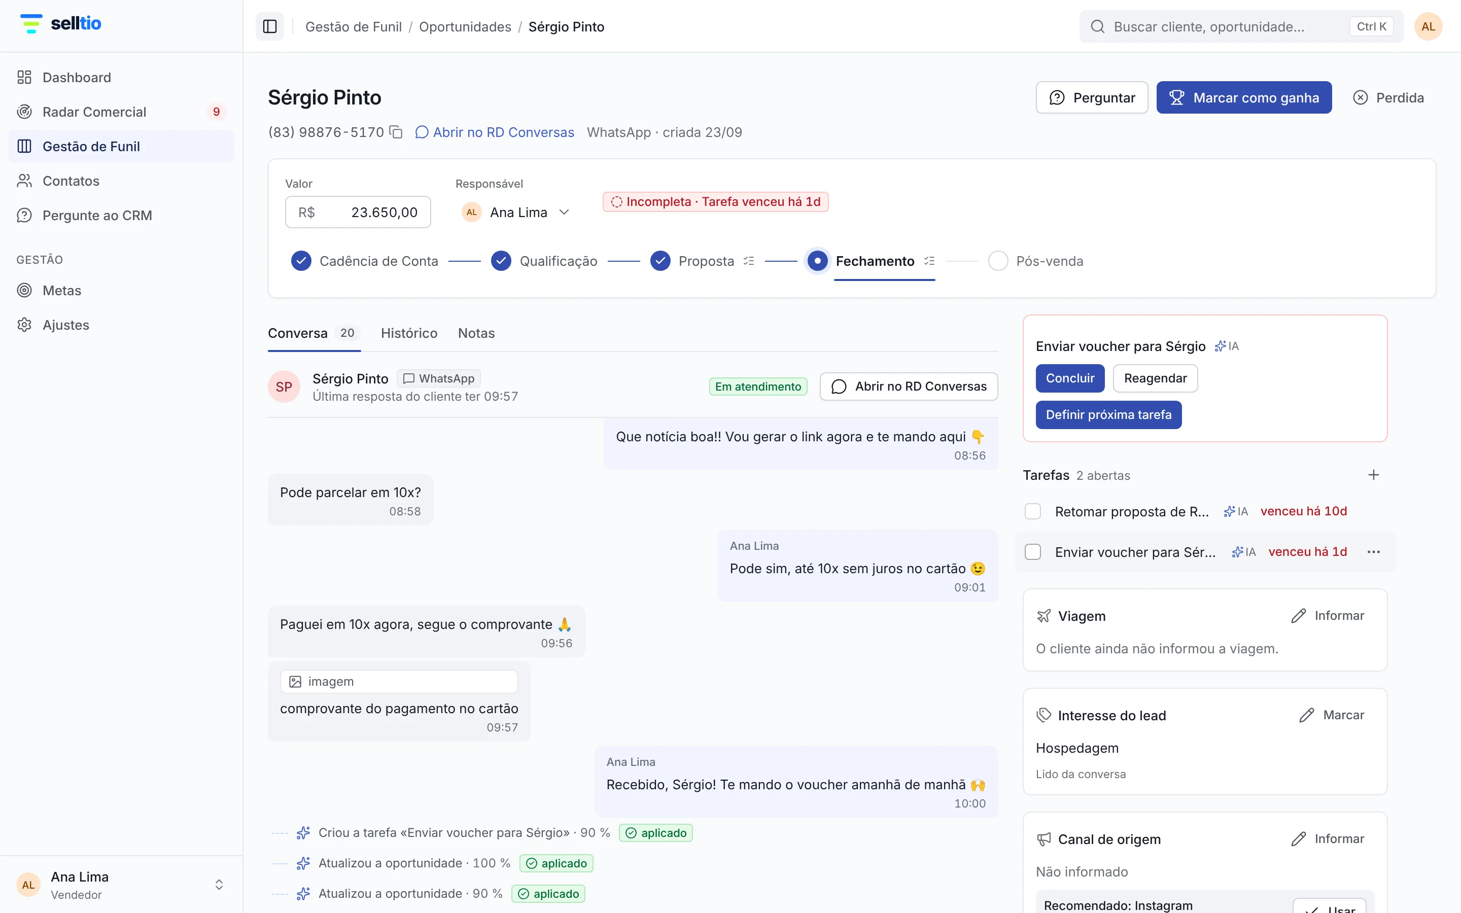The image size is (1461, 913).
Task: Toggle the sidebar panel icon
Action: [x=270, y=26]
